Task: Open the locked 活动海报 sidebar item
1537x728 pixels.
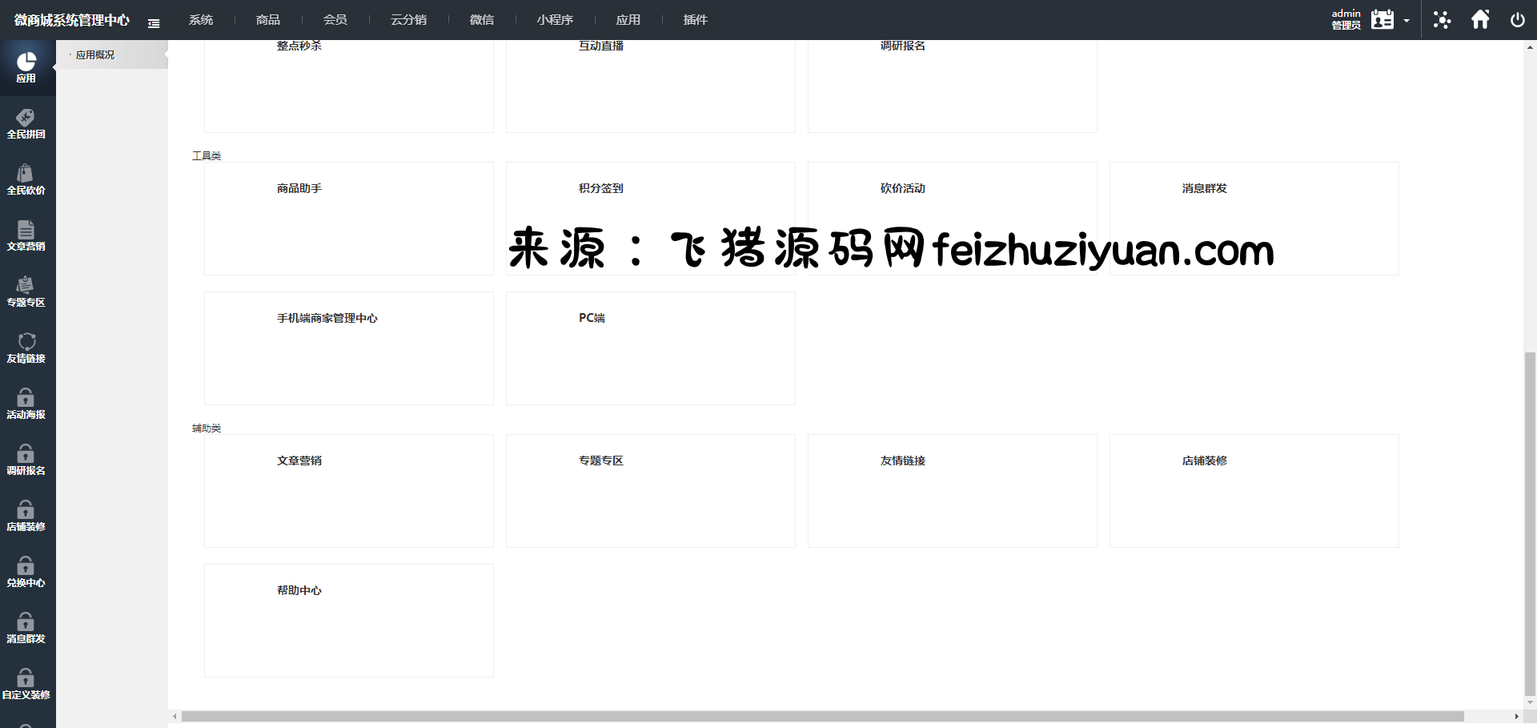Action: coord(26,404)
